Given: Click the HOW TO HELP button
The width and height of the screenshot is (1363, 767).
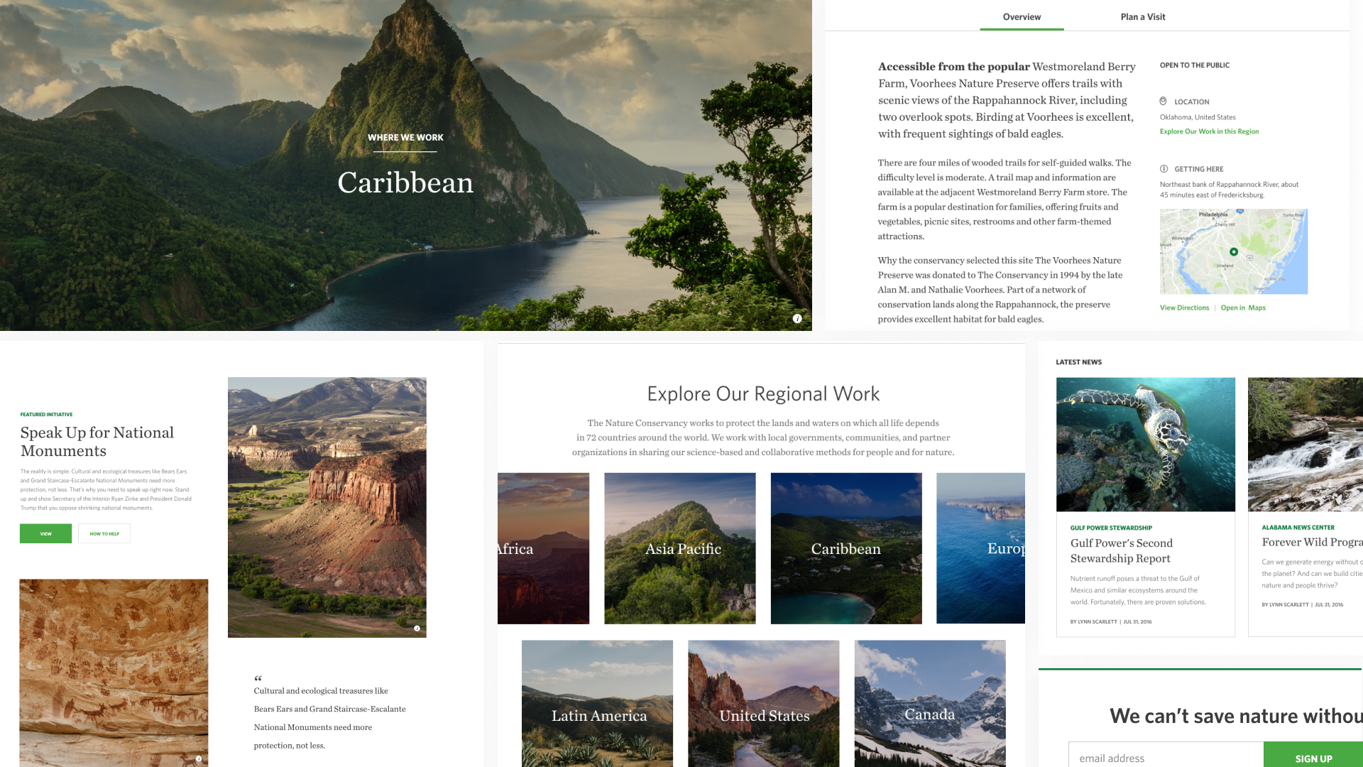Looking at the screenshot, I should pyautogui.click(x=104, y=533).
